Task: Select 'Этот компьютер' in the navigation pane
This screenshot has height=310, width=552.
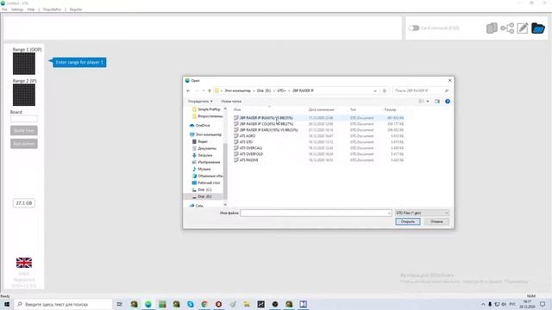Action: pos(209,134)
